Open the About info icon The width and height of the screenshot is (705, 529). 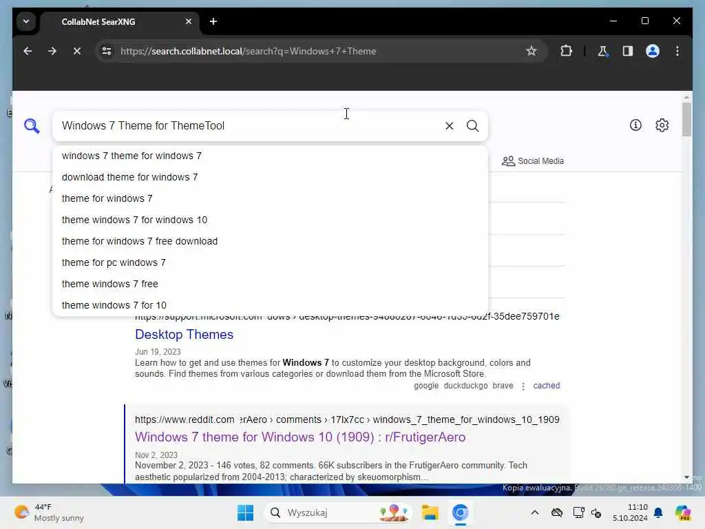[x=635, y=125]
